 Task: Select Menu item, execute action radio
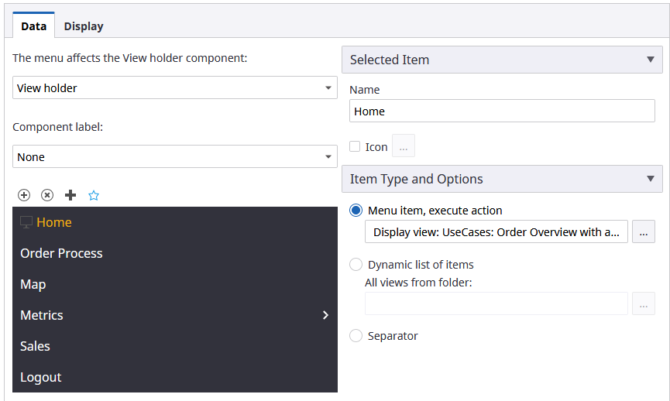coord(356,211)
